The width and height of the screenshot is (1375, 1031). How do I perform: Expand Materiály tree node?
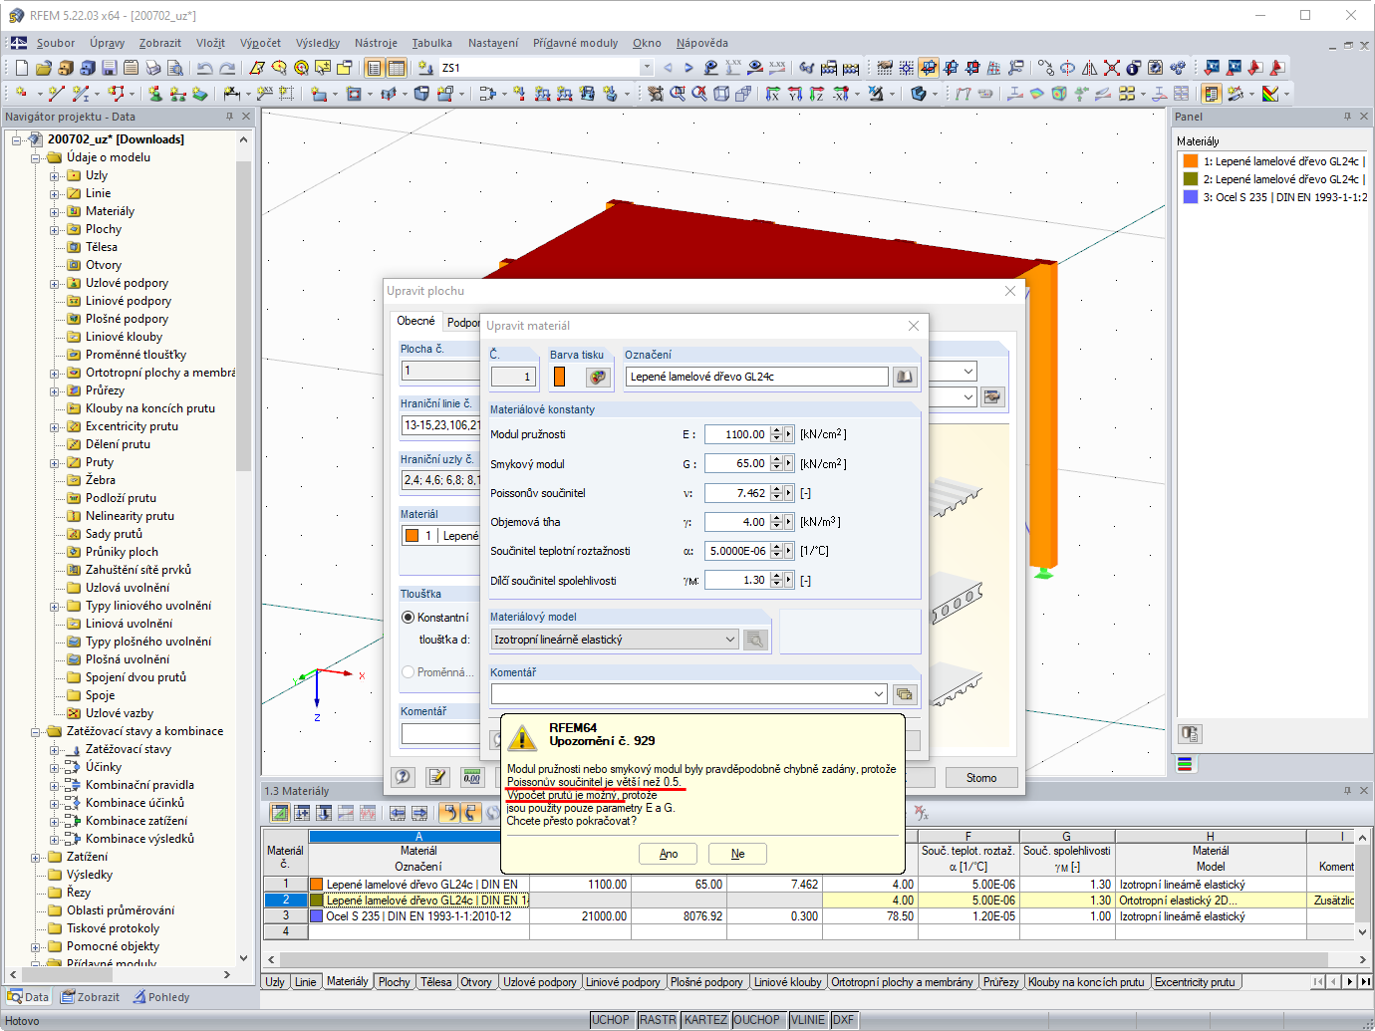[x=55, y=212]
